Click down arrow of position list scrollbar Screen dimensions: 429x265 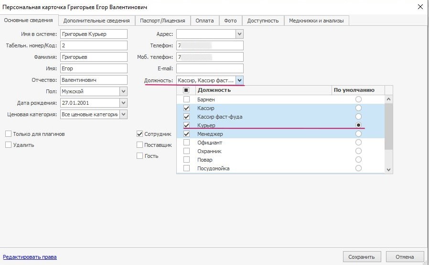pyautogui.click(x=388, y=170)
